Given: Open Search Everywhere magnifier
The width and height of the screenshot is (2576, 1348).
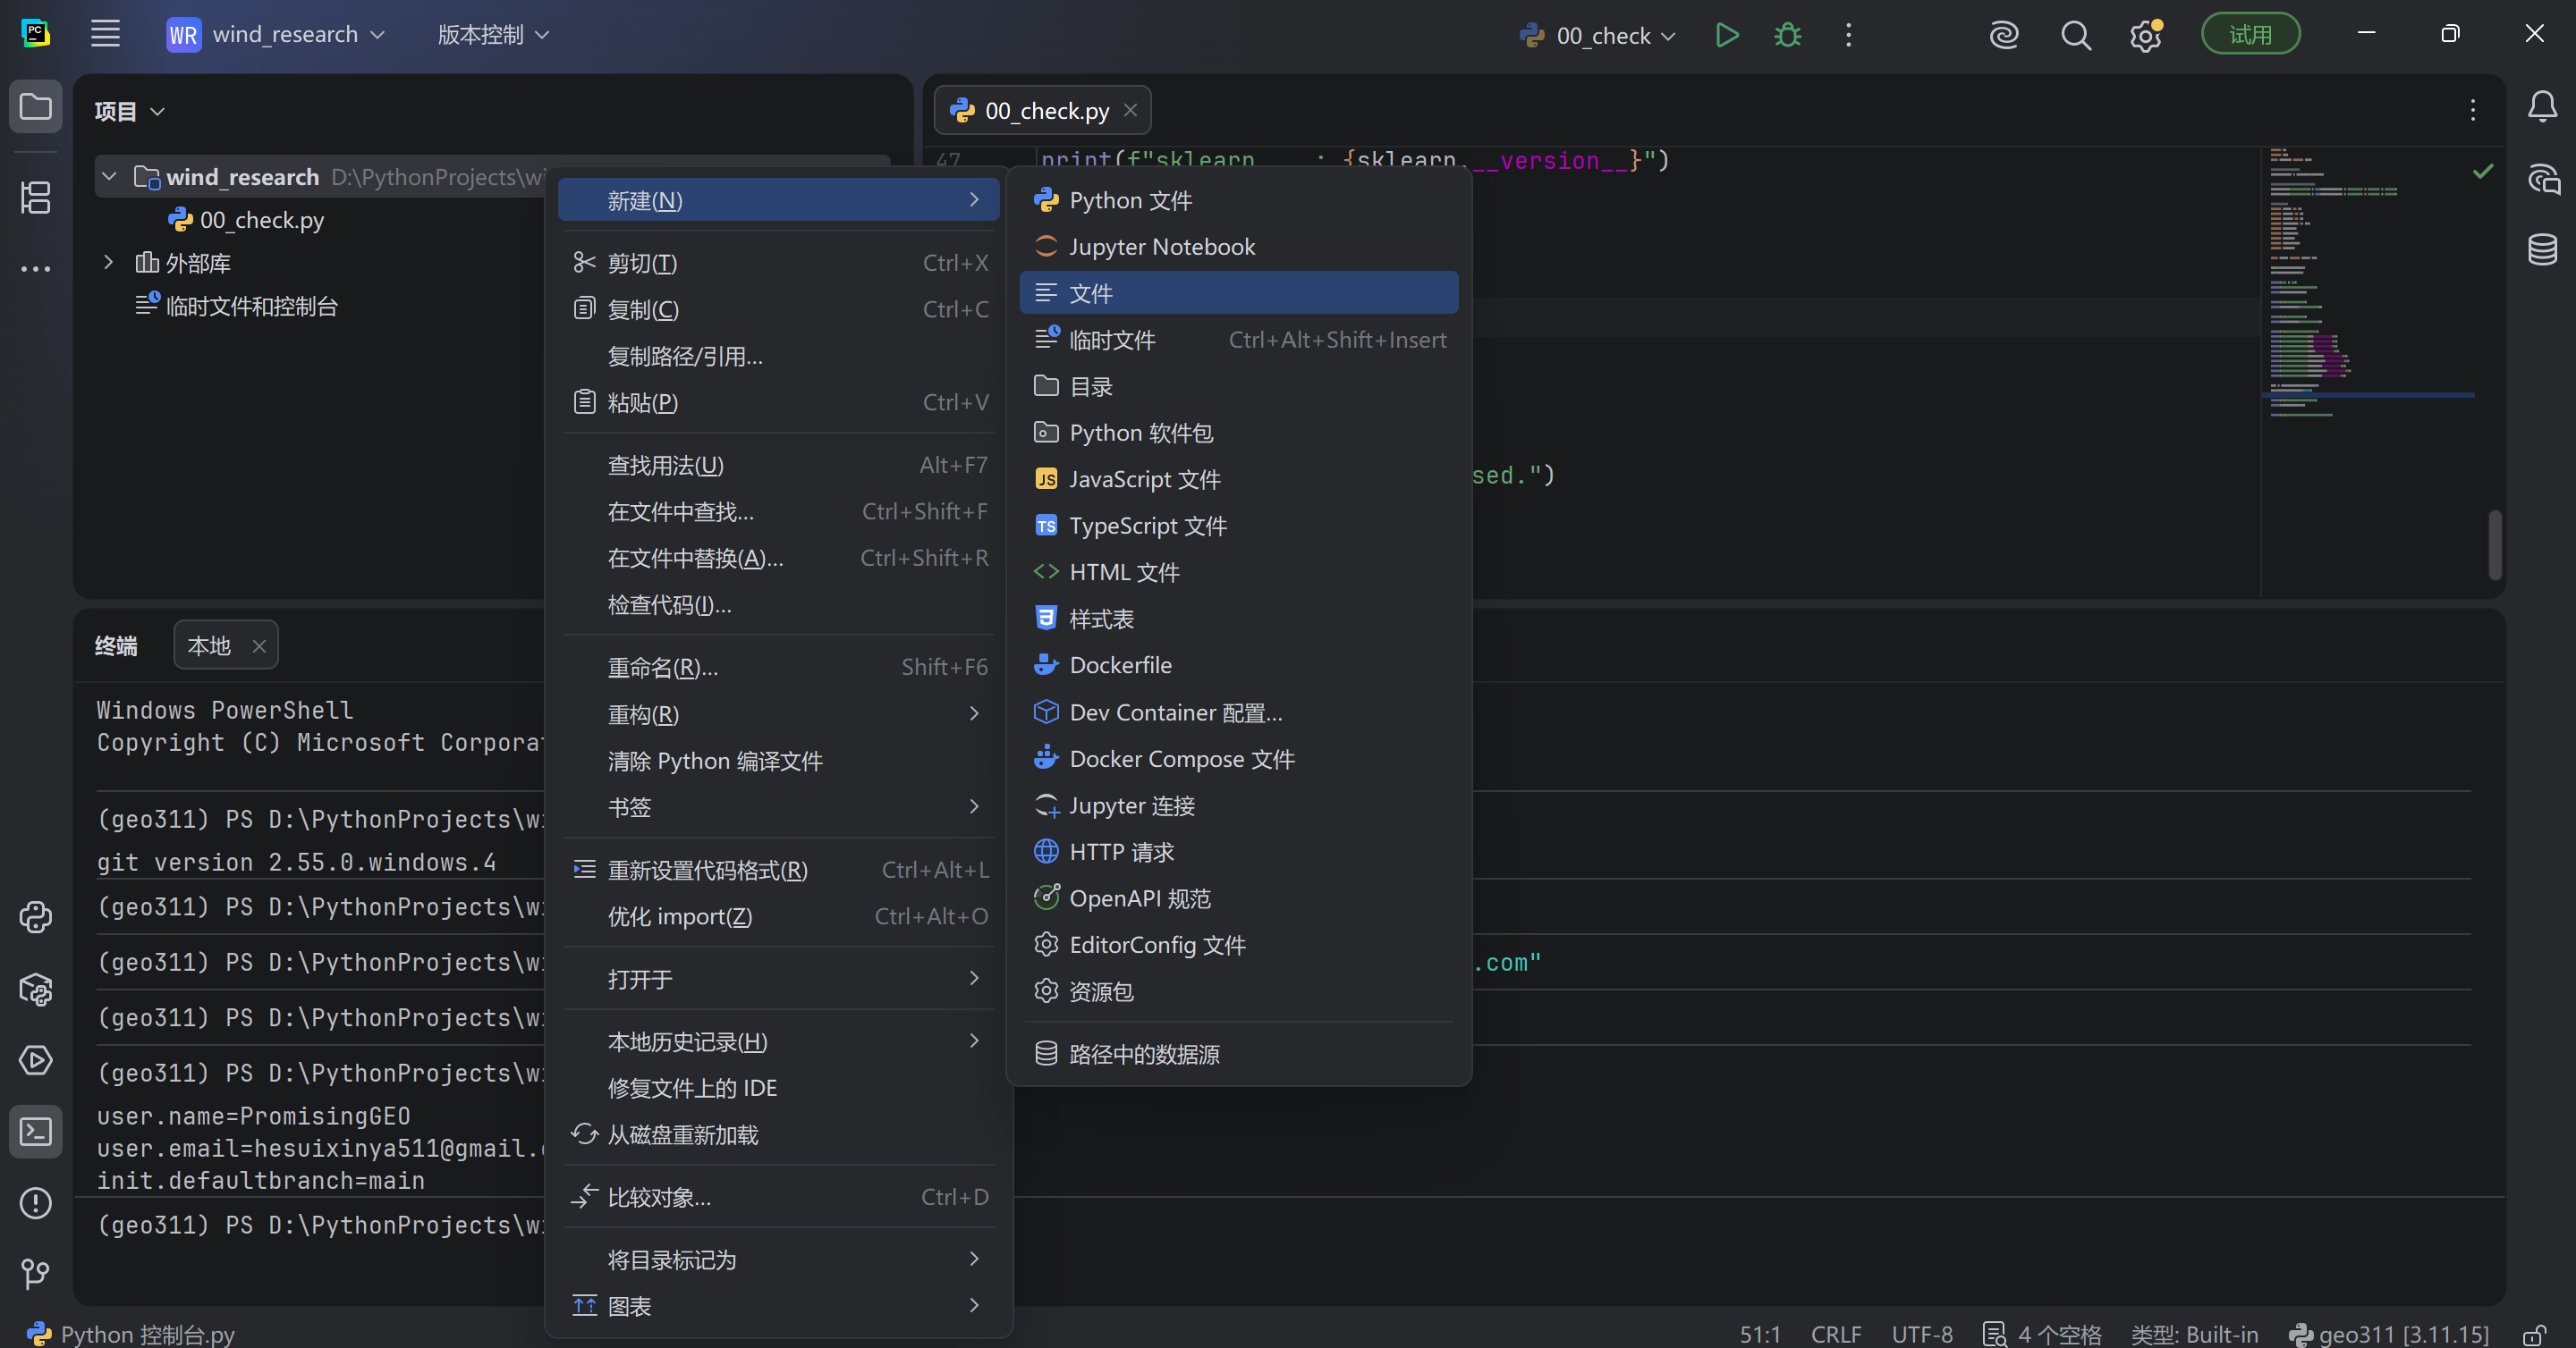Looking at the screenshot, I should [2076, 35].
